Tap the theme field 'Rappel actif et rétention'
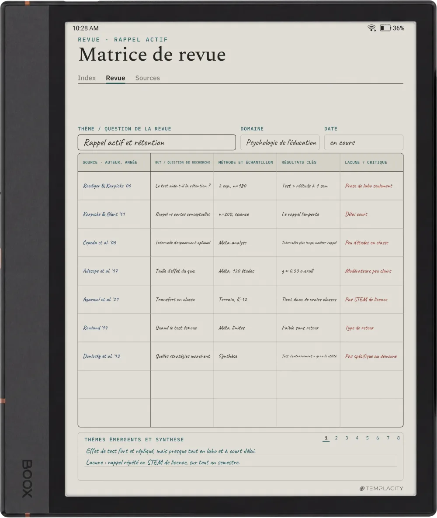Image resolution: width=437 pixels, height=518 pixels. coord(157,142)
